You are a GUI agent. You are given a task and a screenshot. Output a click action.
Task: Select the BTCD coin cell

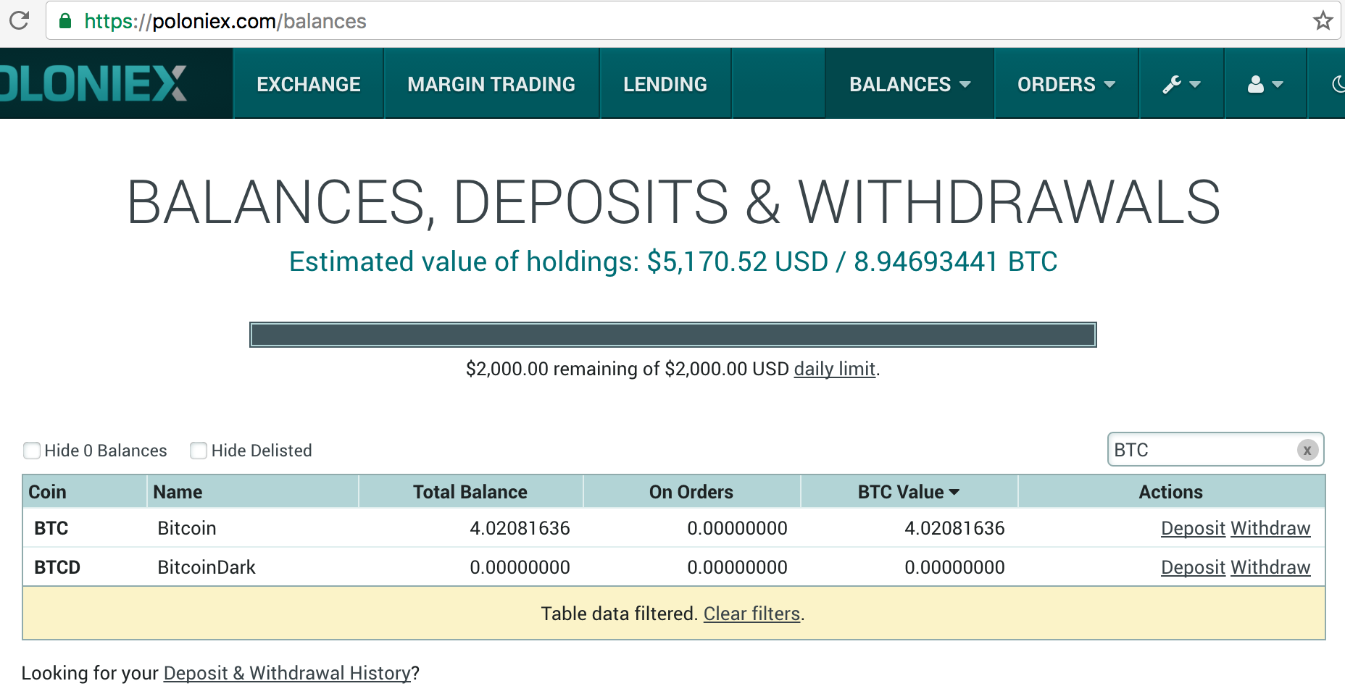pyautogui.click(x=57, y=567)
